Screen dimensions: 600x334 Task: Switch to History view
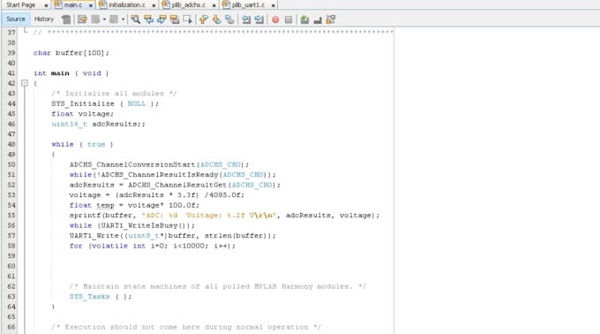(44, 19)
